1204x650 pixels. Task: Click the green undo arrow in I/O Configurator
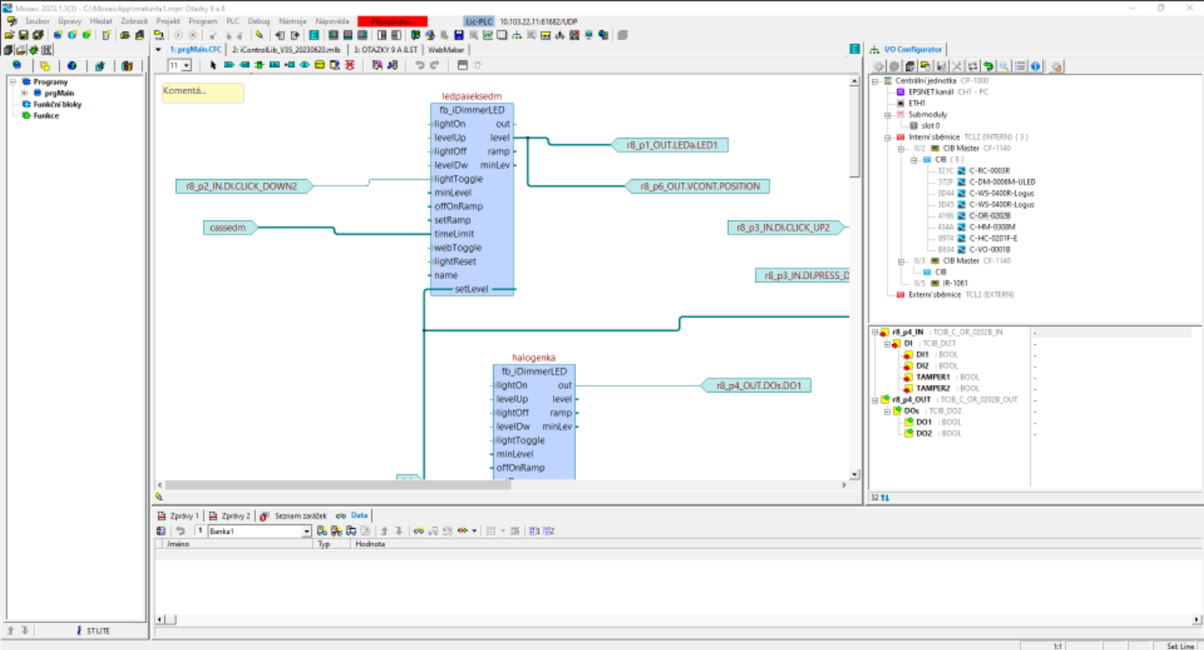coord(988,66)
